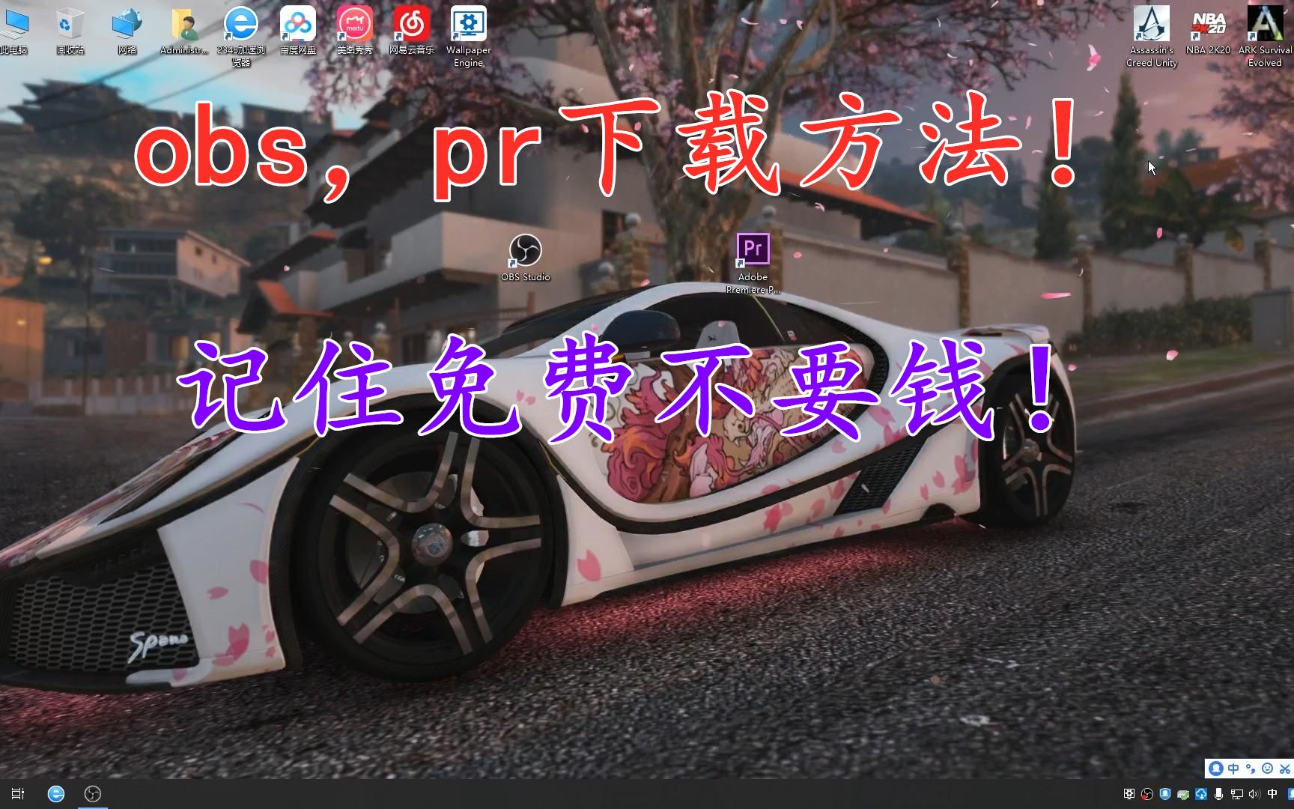Open Task View on the taskbar
This screenshot has width=1294, height=809.
[x=18, y=794]
